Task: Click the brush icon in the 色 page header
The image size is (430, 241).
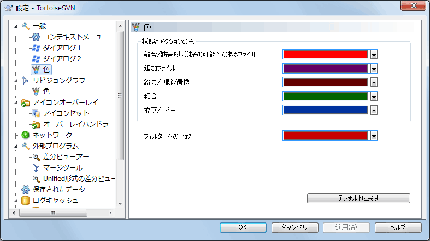Action: pos(136,27)
